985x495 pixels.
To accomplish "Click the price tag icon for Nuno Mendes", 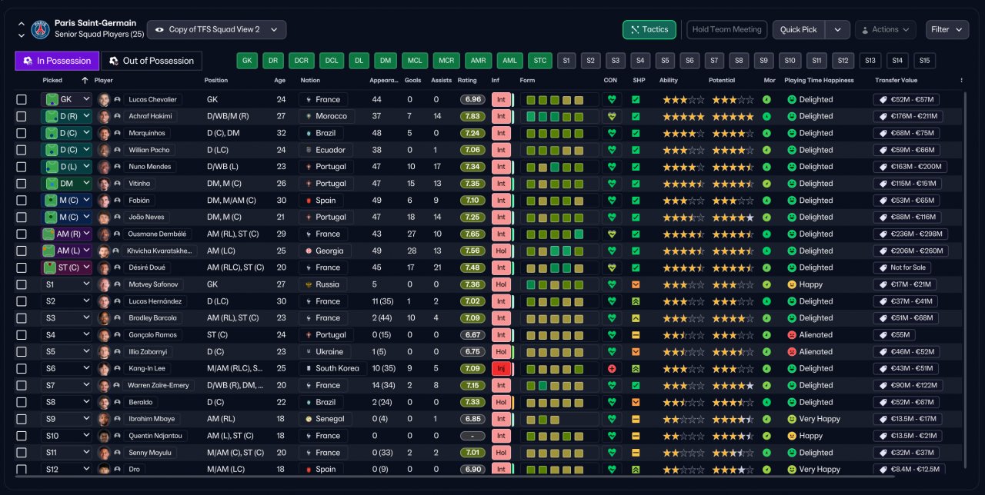I will tap(883, 167).
